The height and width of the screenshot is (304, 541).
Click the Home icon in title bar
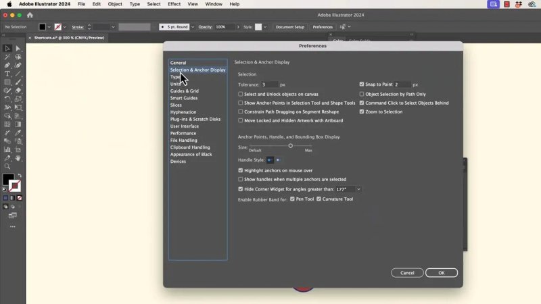[x=30, y=15]
